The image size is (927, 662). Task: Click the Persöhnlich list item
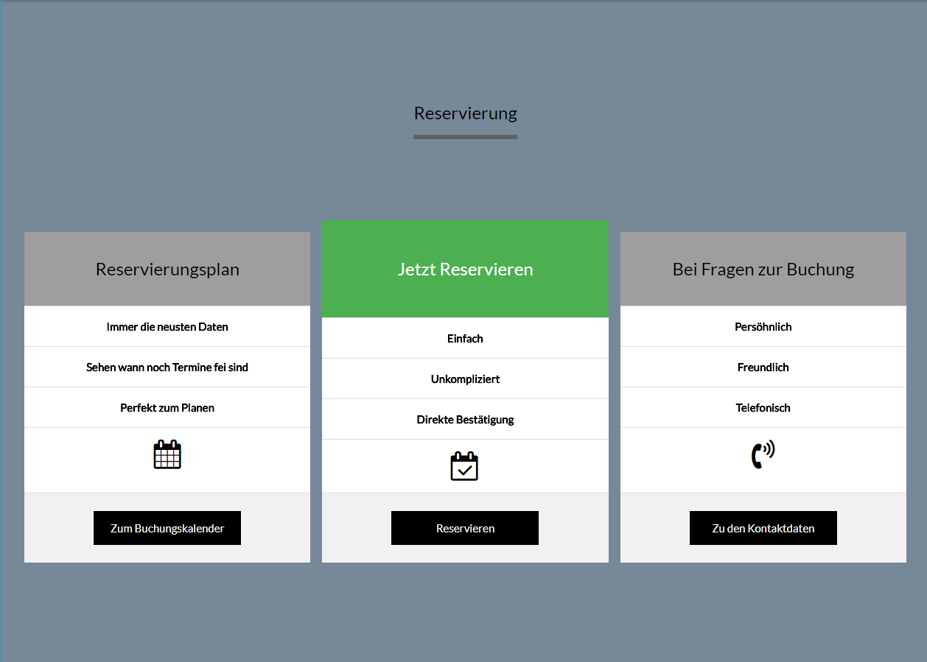click(763, 327)
